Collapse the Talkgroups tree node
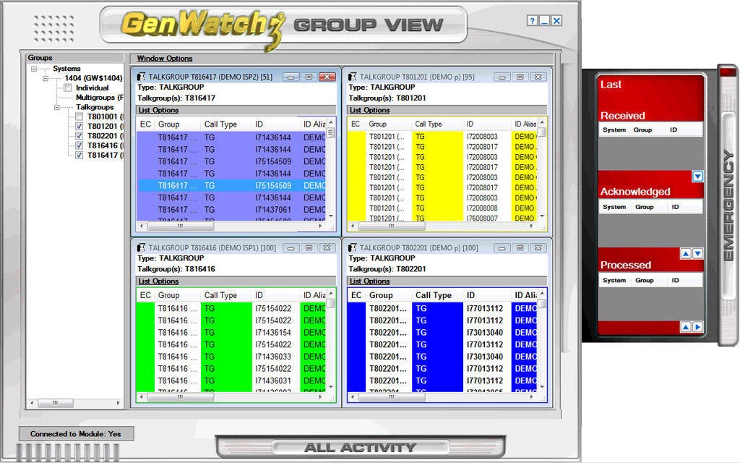This screenshot has height=463, width=740. pos(56,107)
